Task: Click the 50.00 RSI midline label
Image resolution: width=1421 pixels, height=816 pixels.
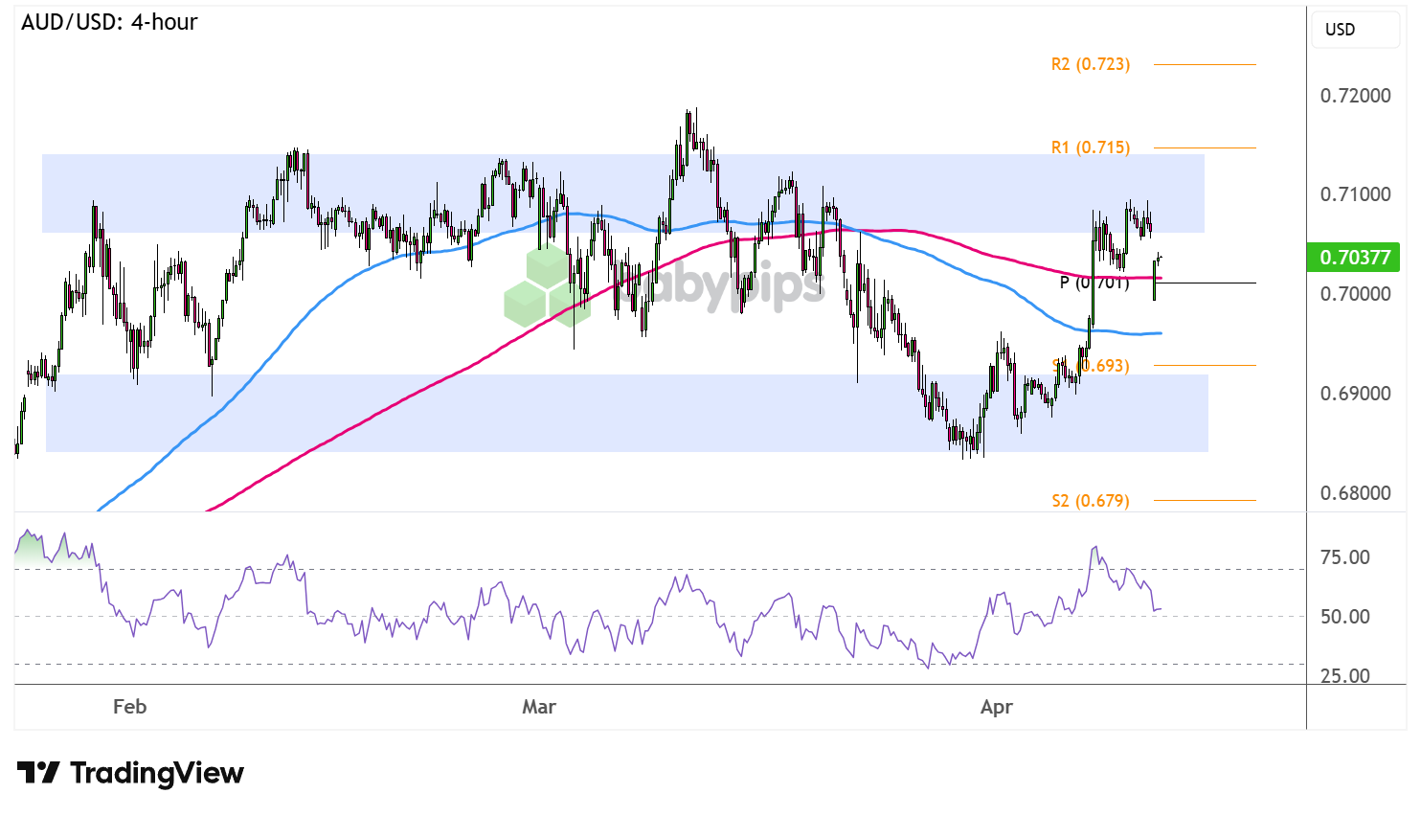Action: pyautogui.click(x=1344, y=617)
